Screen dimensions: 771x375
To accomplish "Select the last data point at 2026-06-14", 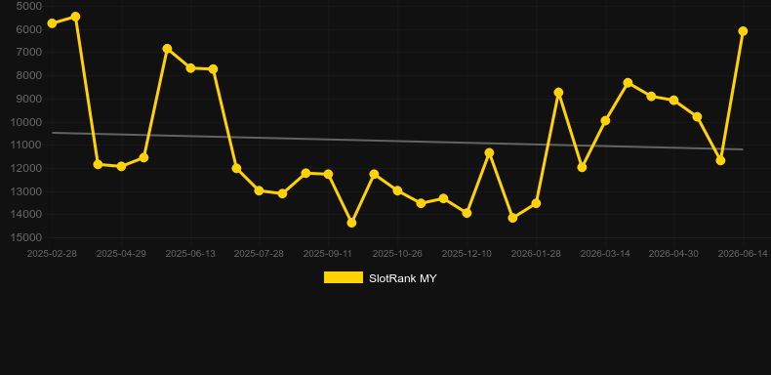I will (x=743, y=31).
